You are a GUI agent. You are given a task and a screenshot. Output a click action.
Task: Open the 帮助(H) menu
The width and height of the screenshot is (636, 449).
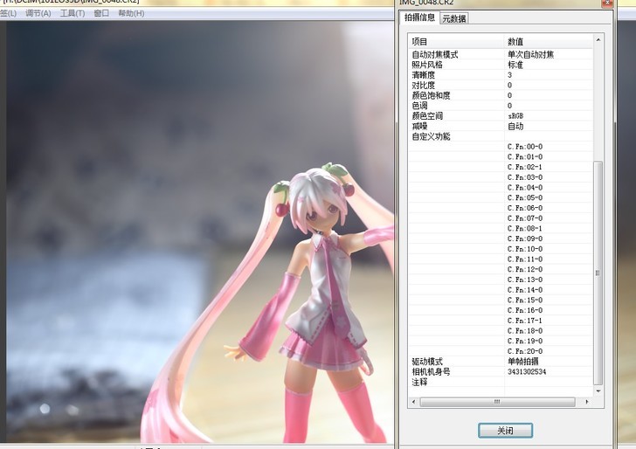click(131, 13)
